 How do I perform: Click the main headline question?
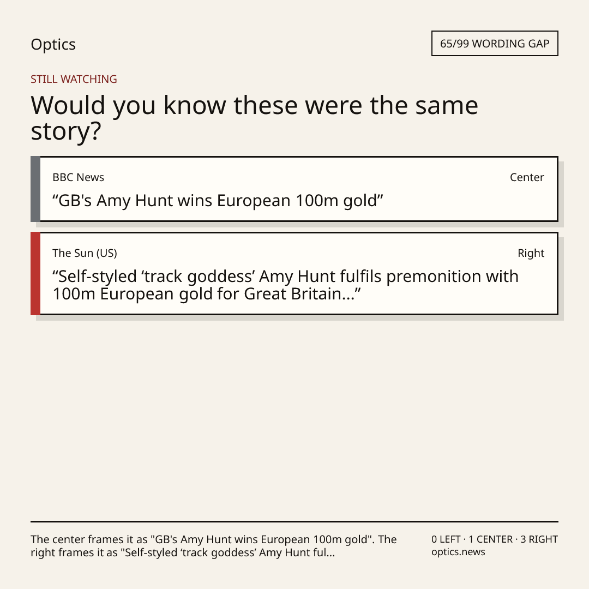click(254, 118)
